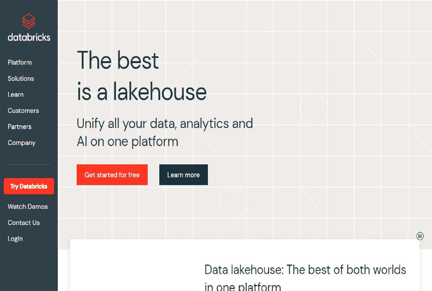Click the Login link
Screen dimensions: 432x291
[15, 238]
